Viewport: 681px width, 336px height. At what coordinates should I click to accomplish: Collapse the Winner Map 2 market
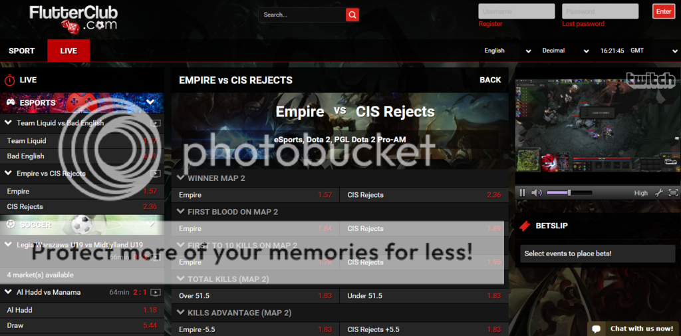[x=181, y=178]
